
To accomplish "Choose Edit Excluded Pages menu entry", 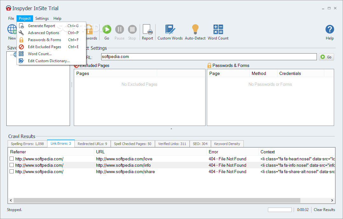I will click(52, 47).
